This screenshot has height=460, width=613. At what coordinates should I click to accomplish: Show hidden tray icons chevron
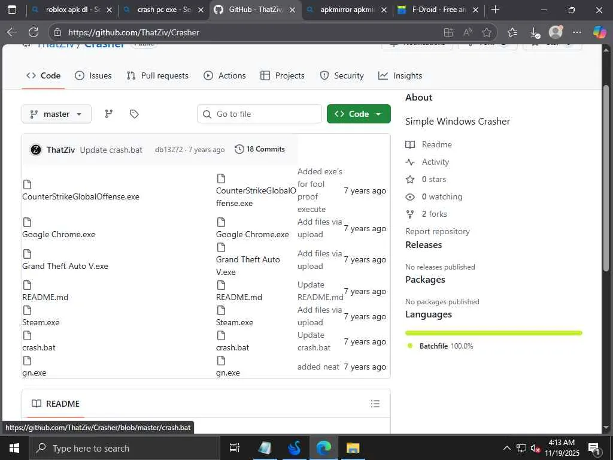click(x=506, y=448)
